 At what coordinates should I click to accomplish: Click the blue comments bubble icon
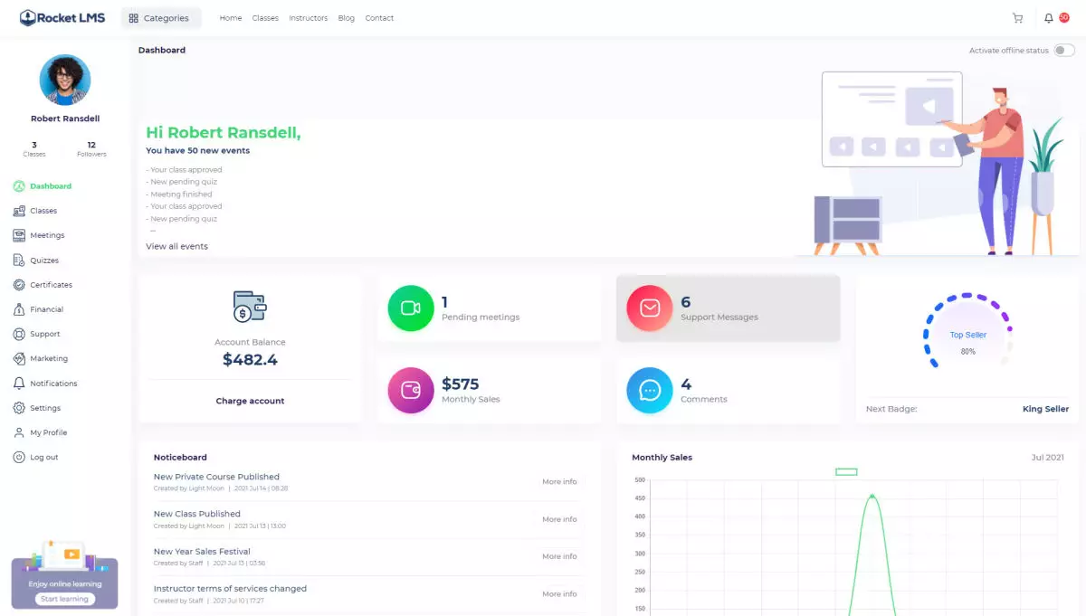click(650, 390)
